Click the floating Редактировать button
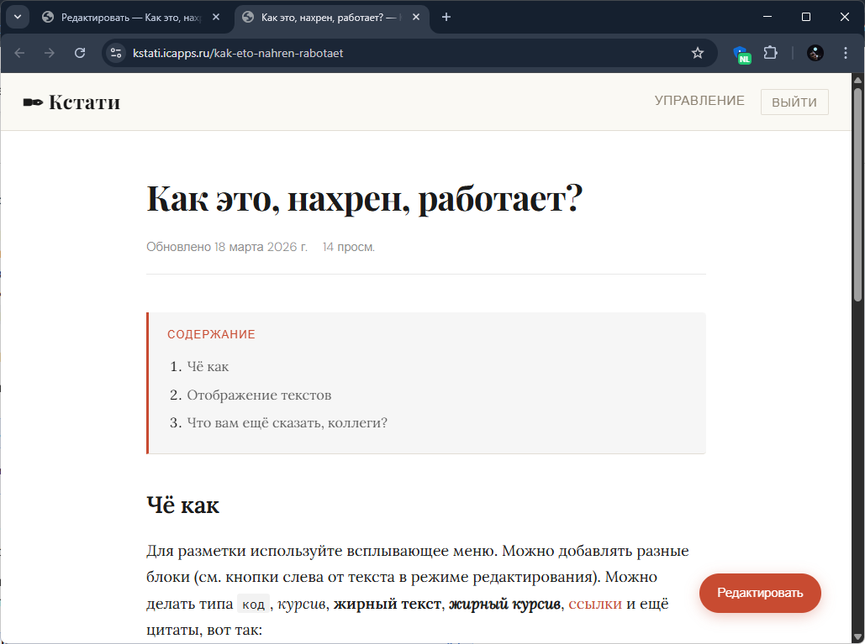The width and height of the screenshot is (865, 644). point(760,593)
